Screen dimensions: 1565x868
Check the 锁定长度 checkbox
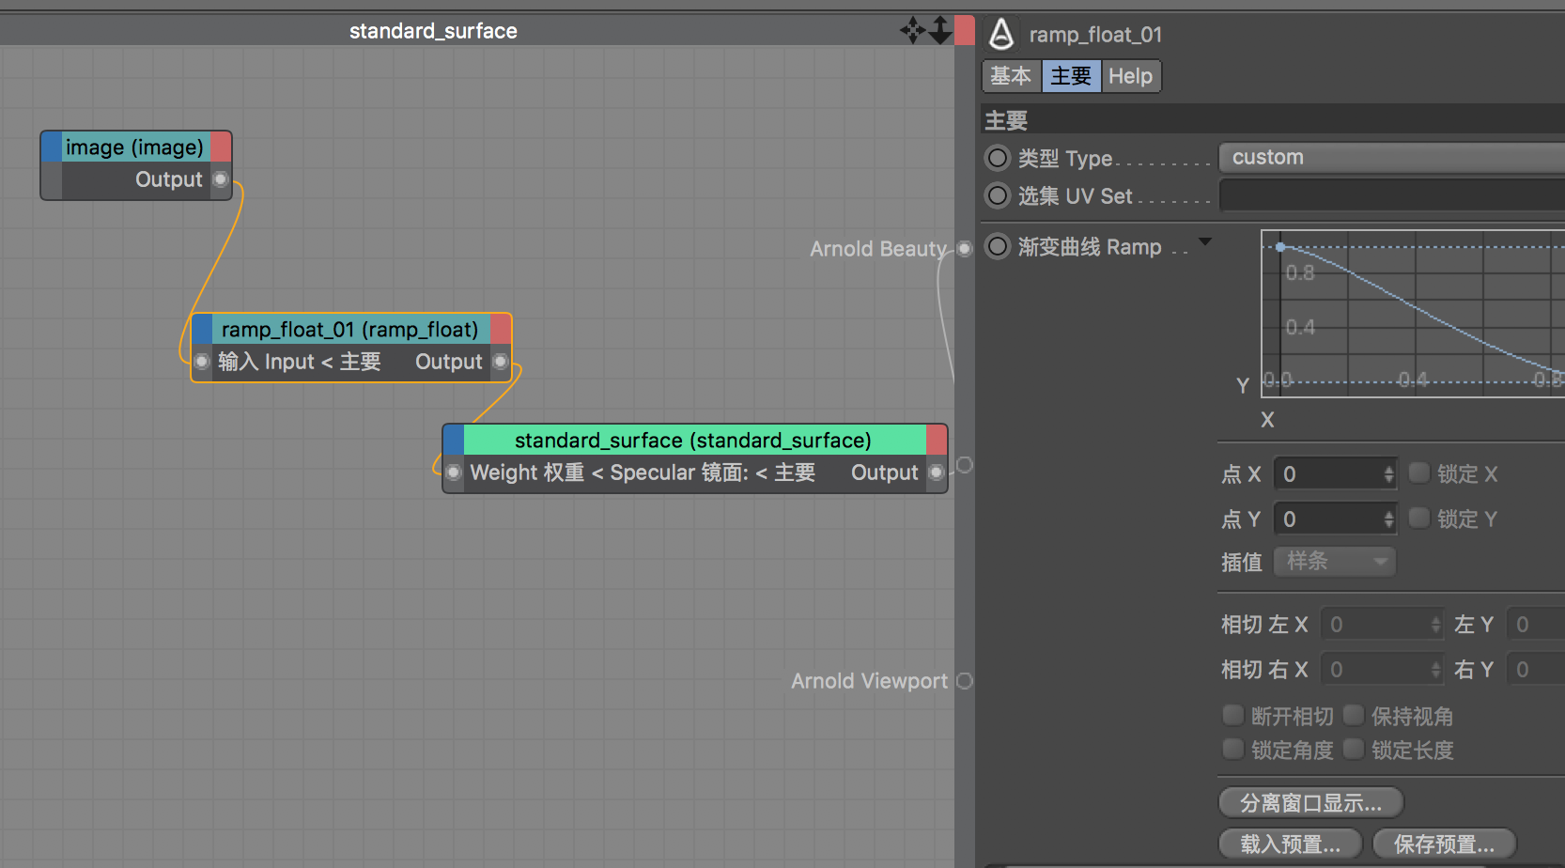click(x=1354, y=749)
